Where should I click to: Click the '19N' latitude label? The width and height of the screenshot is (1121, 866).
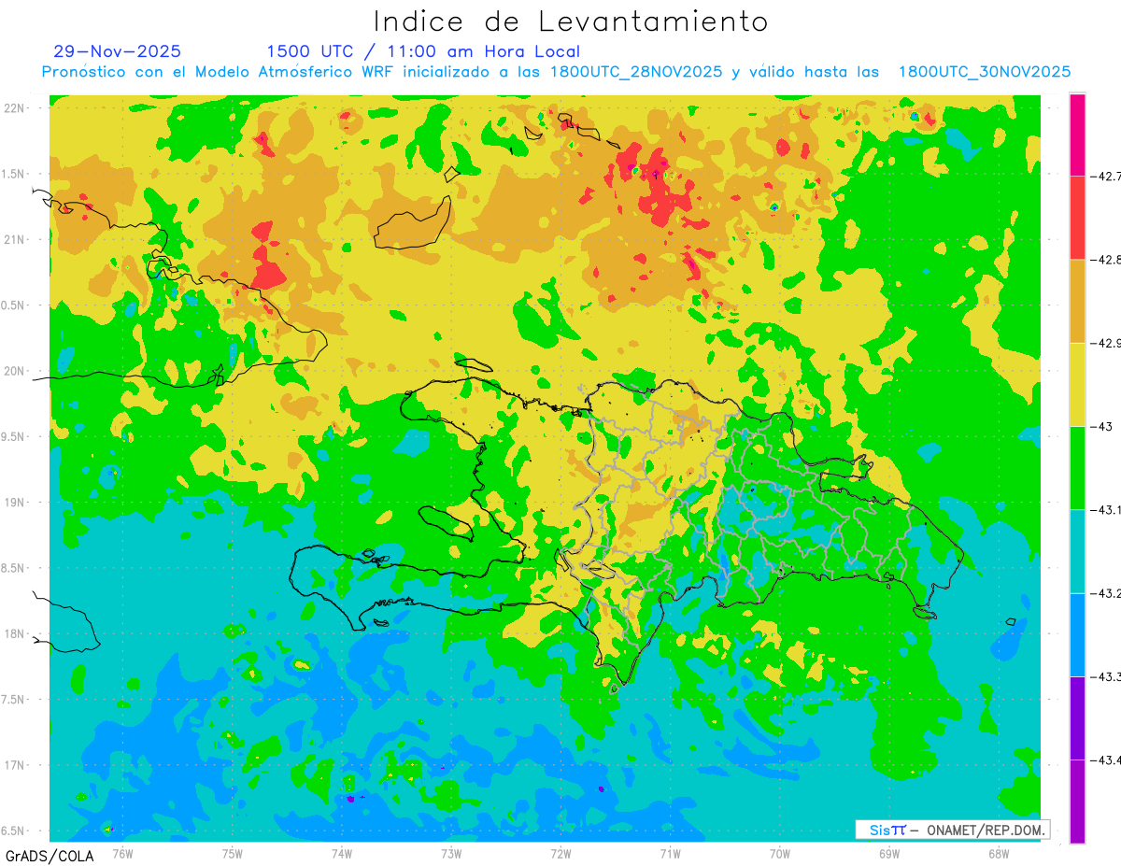(16, 503)
